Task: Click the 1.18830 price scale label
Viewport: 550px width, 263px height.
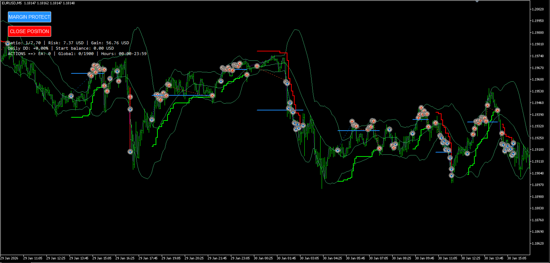Action: [x=537, y=208]
